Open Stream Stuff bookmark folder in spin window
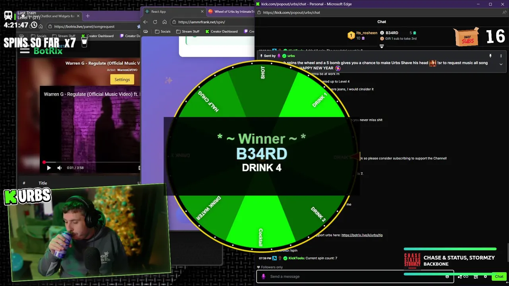 (187, 31)
